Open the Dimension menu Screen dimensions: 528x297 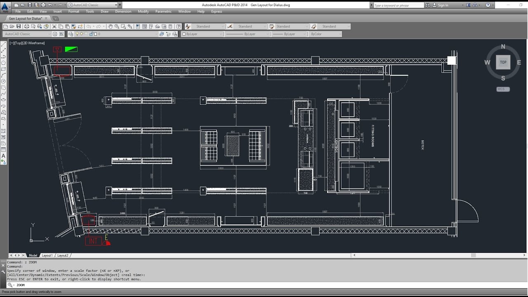[x=123, y=12]
